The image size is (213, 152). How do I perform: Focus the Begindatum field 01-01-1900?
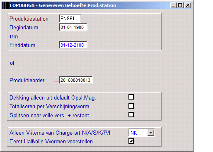pyautogui.click(x=73, y=27)
